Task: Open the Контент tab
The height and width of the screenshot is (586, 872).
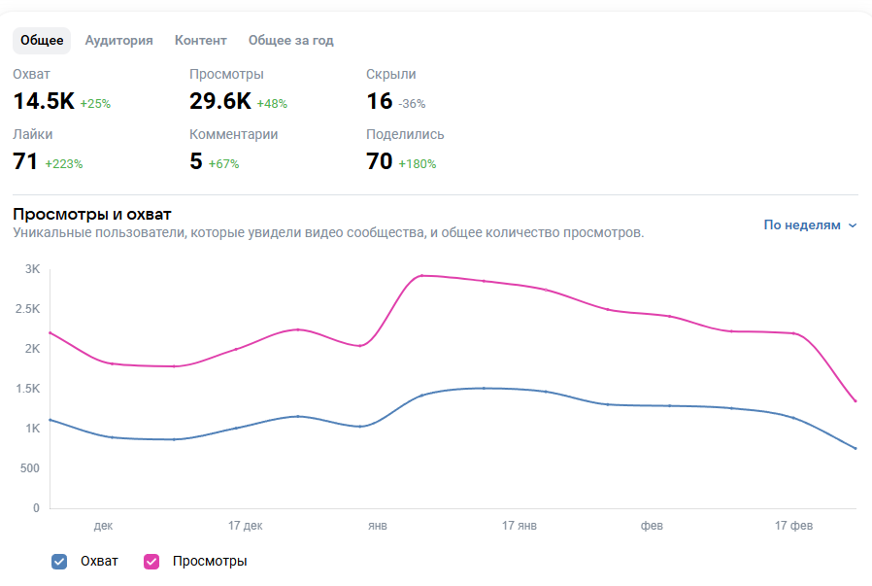Action: click(200, 40)
